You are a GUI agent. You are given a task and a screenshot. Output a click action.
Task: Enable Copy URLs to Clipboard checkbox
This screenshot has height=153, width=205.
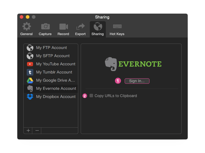pos(91,96)
